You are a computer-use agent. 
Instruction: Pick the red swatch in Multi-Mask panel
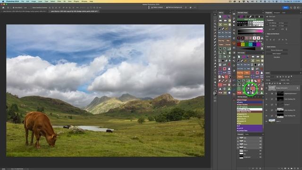coord(239,44)
